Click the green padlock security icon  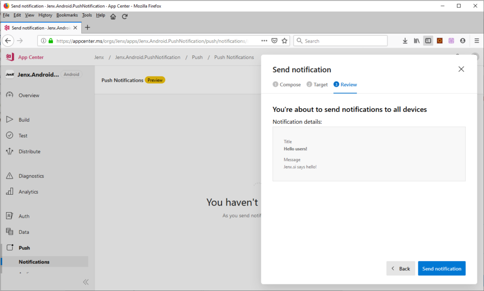51,41
